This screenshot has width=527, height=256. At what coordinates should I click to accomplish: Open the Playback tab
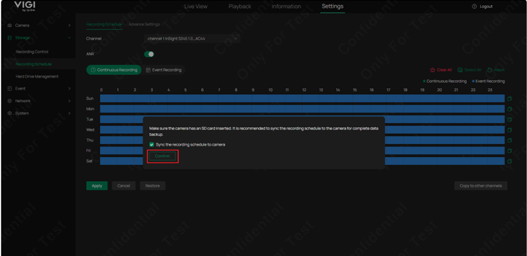[x=239, y=6]
